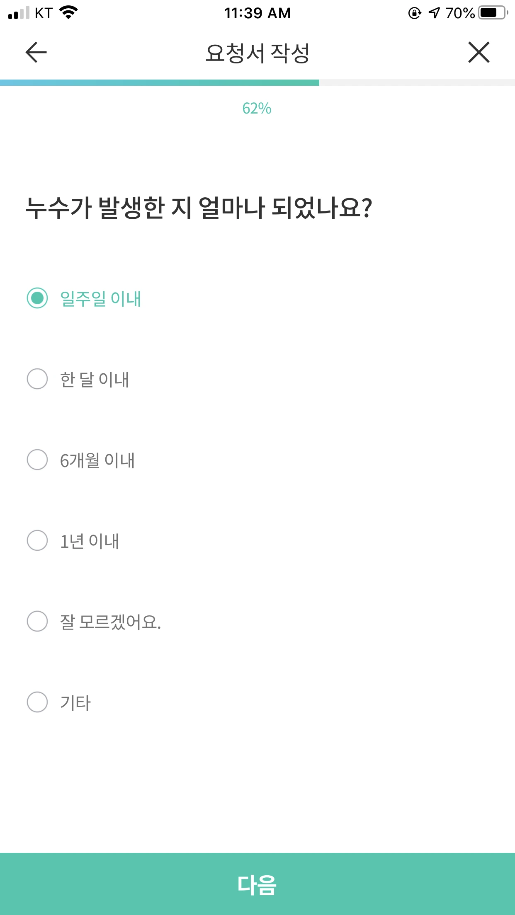Tap the Wi-Fi status icon
This screenshot has width=515, height=915.
coord(69,12)
